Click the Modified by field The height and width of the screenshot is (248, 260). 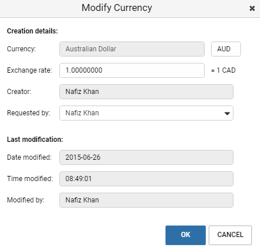pos(146,200)
